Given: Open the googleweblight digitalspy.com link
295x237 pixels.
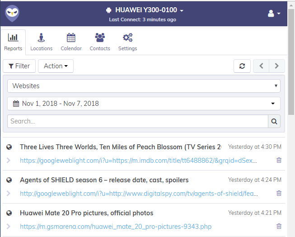Looking at the screenshot, I should click(139, 194).
